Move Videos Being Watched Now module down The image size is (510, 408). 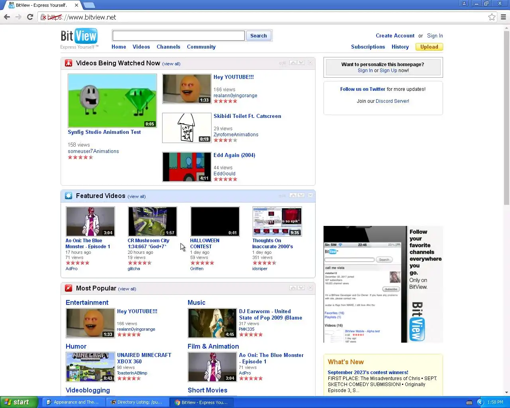(x=301, y=63)
